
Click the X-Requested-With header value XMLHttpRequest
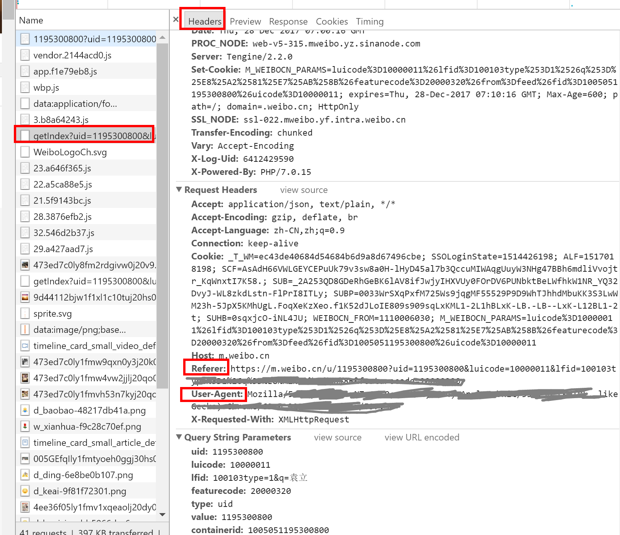point(314,420)
